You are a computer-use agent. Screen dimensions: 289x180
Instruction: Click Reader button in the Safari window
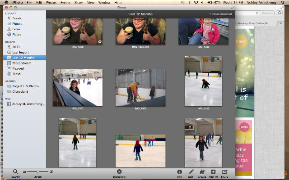[x=267, y=13]
